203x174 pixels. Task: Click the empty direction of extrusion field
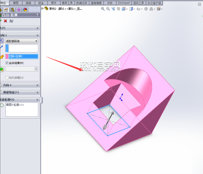(23, 48)
